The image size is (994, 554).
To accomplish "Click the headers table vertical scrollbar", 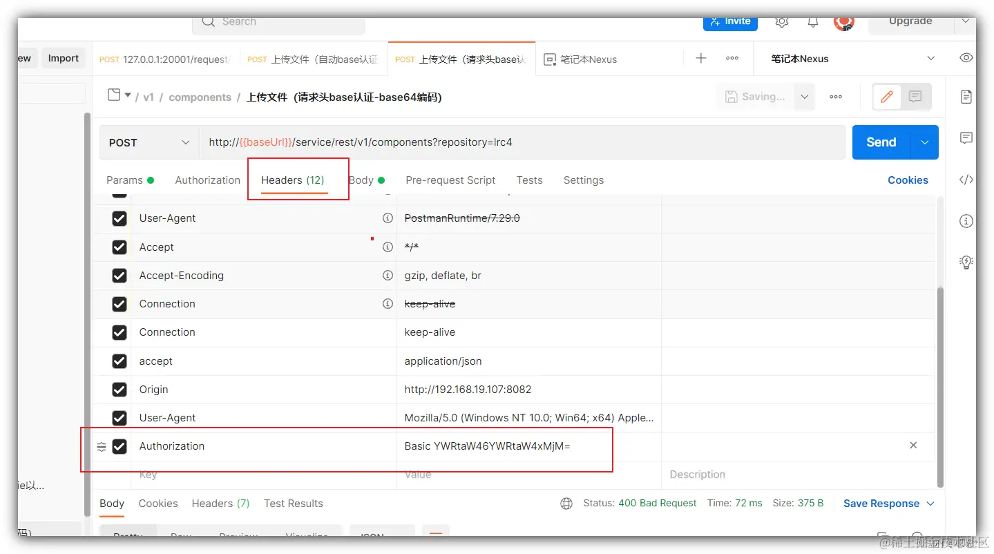I will pyautogui.click(x=939, y=387).
